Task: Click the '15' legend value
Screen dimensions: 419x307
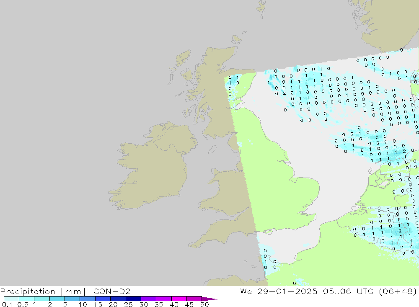Action: (x=98, y=304)
